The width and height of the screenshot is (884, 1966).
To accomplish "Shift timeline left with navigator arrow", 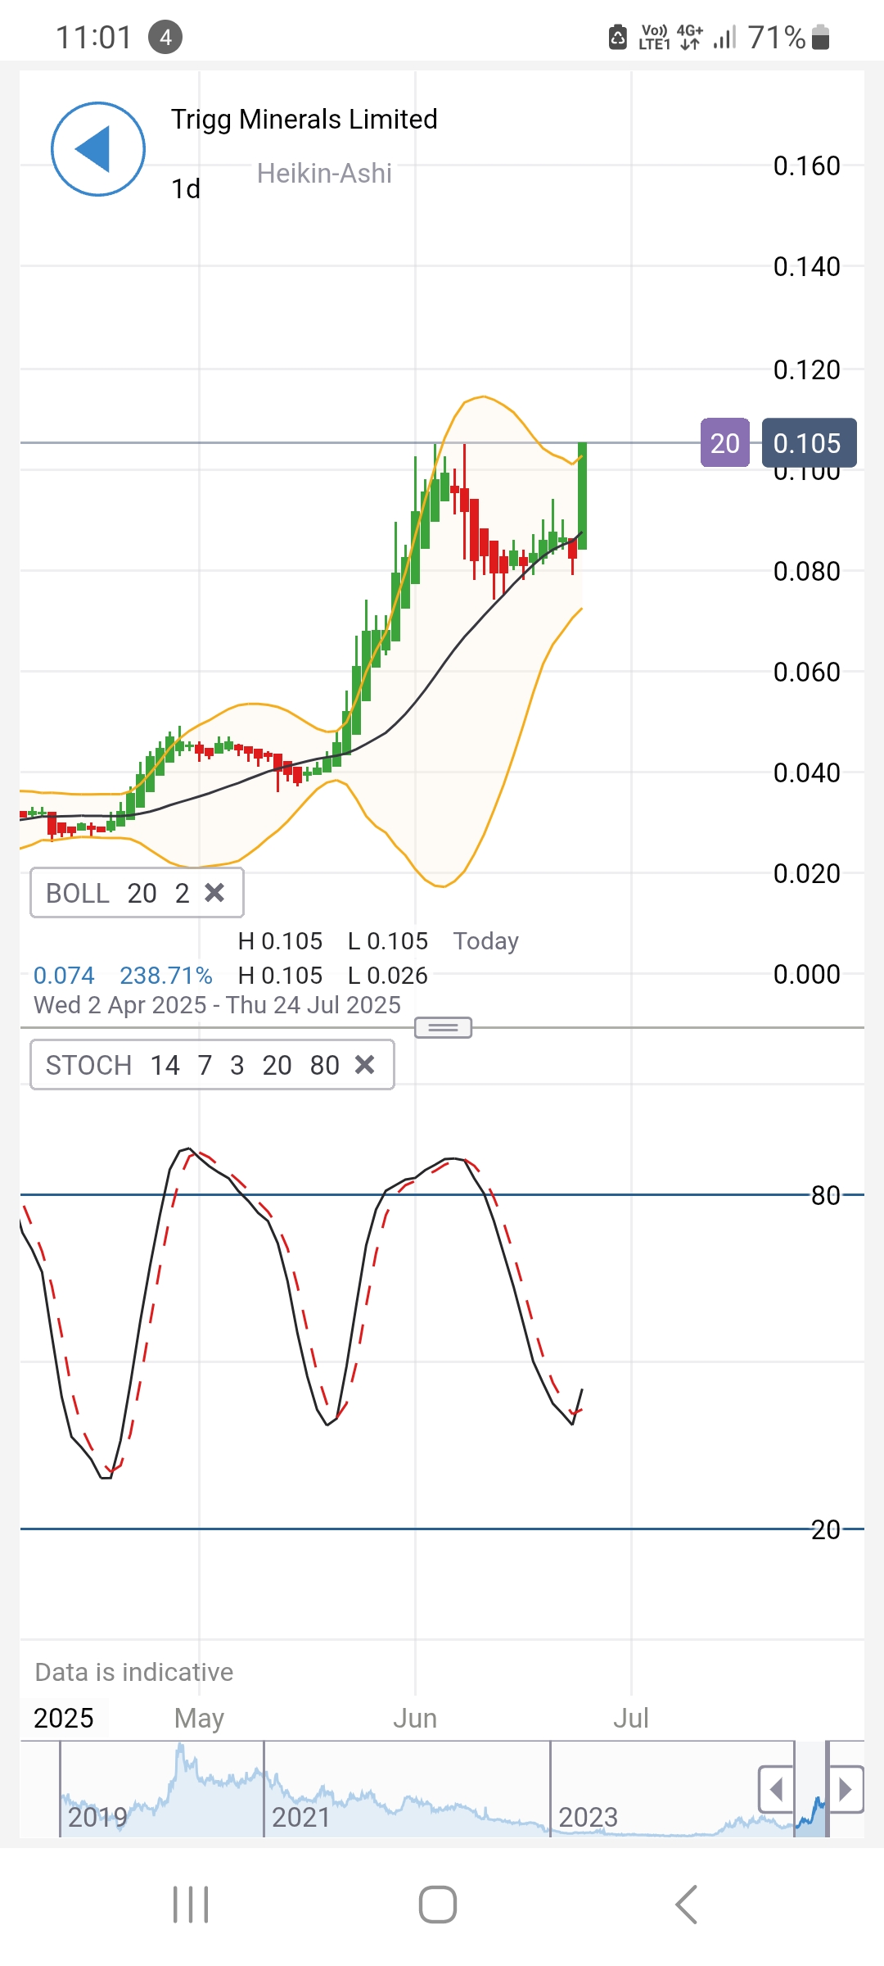I will (x=776, y=1789).
